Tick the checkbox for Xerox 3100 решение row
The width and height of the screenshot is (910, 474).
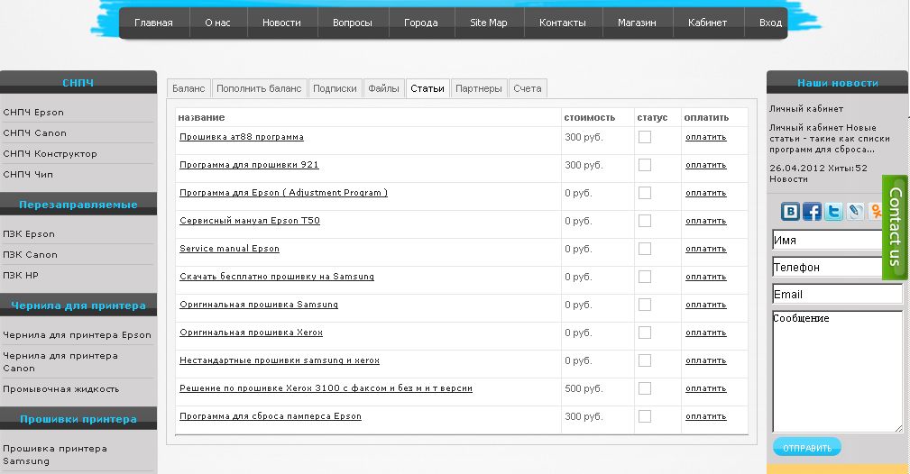(x=645, y=388)
